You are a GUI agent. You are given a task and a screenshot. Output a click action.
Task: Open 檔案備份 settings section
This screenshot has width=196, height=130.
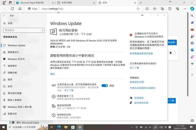coord(24,66)
